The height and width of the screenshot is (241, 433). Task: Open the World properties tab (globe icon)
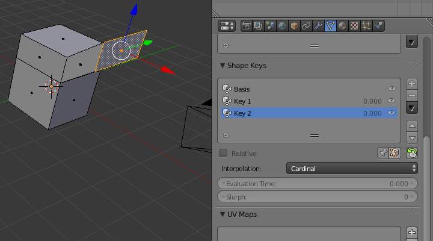coord(282,26)
